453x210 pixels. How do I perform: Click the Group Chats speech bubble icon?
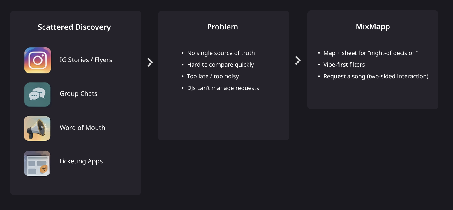(38, 95)
